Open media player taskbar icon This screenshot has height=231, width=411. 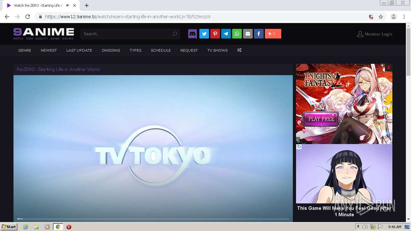click(47, 227)
